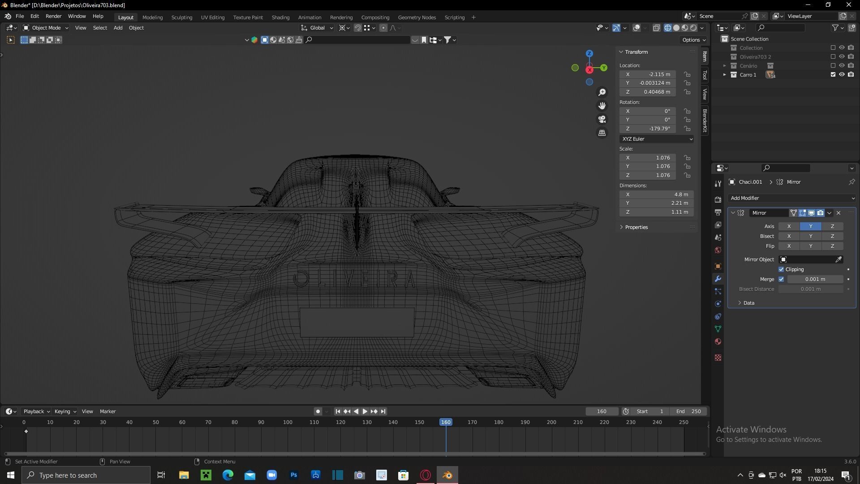Open the Add Modifier dropdown

(x=792, y=198)
